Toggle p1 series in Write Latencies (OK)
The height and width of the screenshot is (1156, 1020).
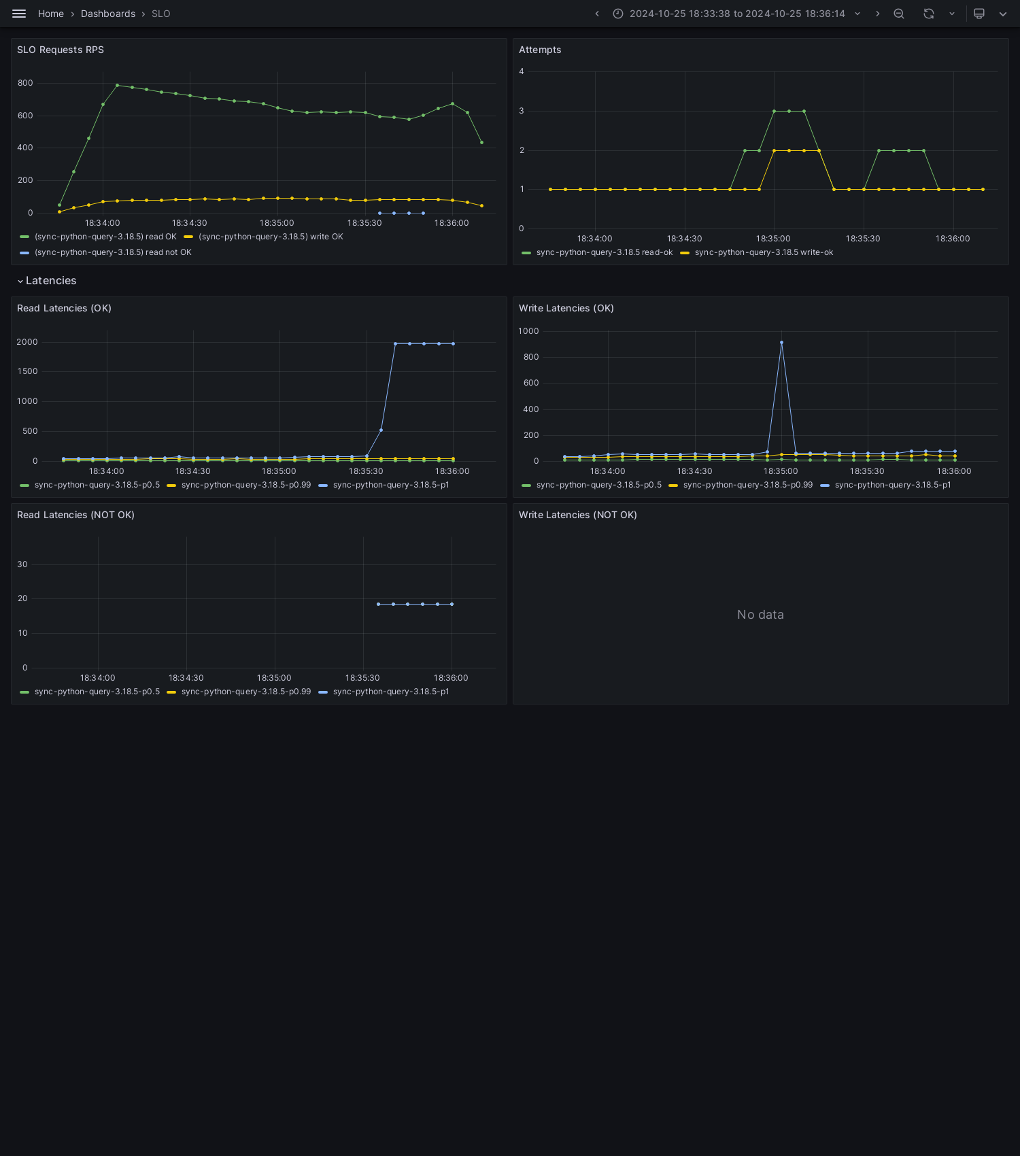pos(893,485)
